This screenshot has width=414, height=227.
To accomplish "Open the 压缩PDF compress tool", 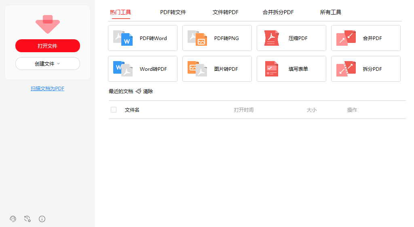I will pyautogui.click(x=272, y=38).
